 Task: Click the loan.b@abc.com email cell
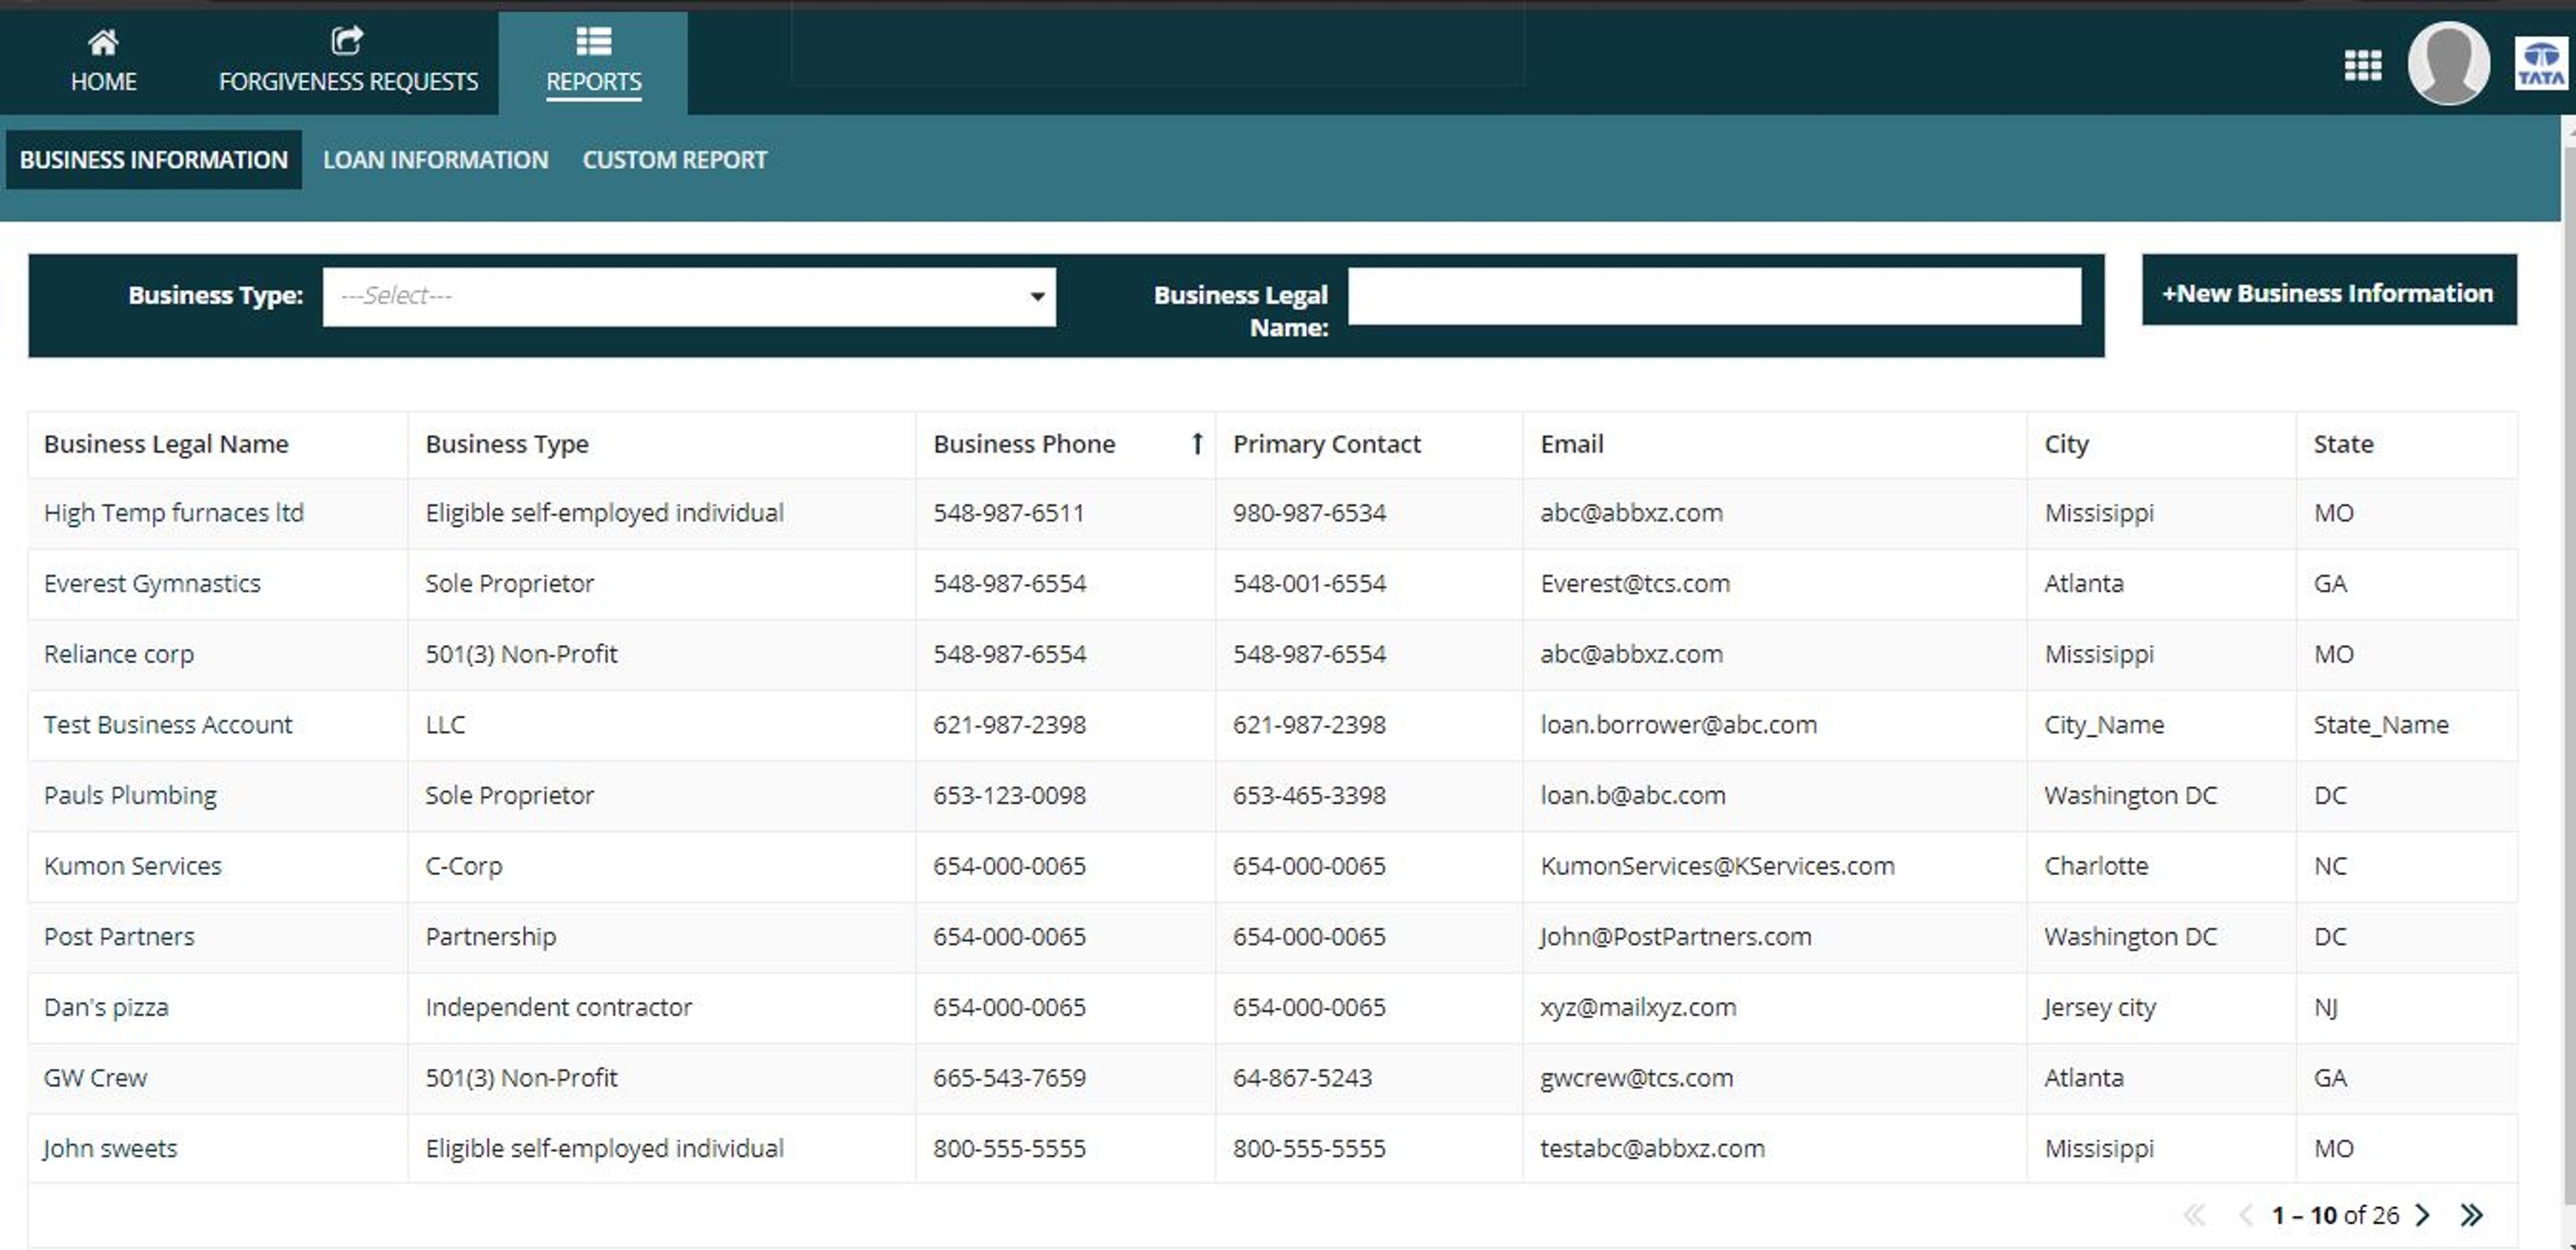coord(1632,796)
